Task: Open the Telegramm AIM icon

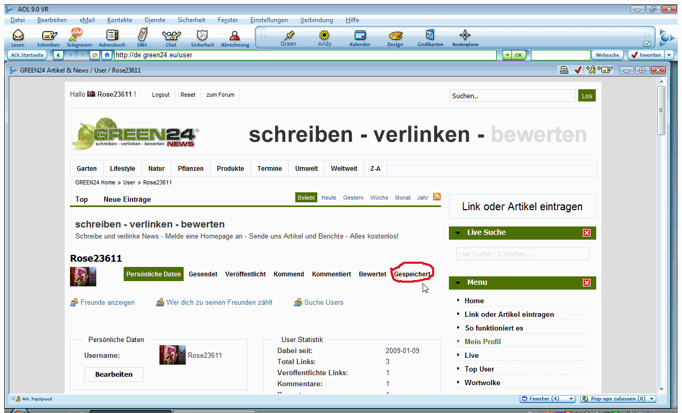Action: pos(78,36)
